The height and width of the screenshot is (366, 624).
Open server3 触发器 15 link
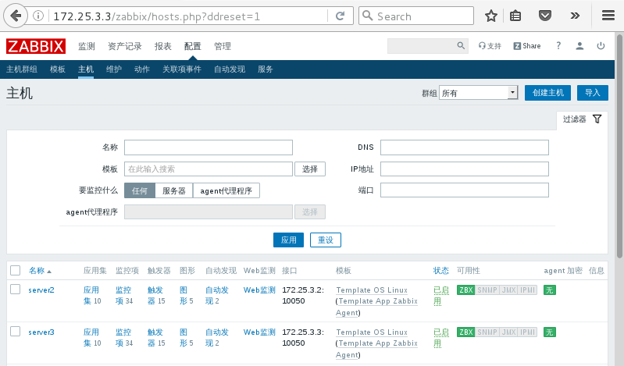pyautogui.click(x=156, y=337)
